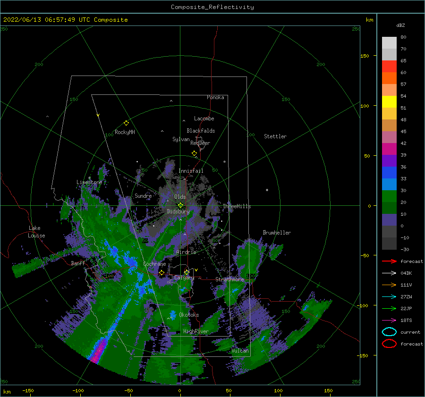Click the Drumheller label

click(x=277, y=233)
